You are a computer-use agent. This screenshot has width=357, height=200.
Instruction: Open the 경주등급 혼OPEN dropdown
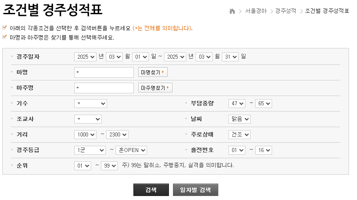131,150
